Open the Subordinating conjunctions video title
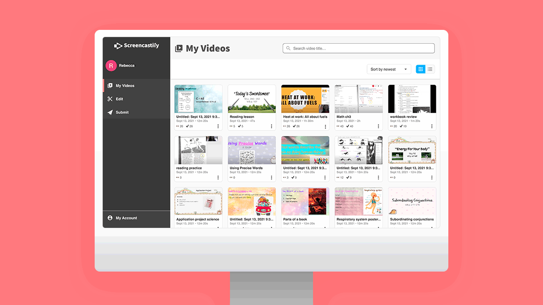543x305 pixels. pyautogui.click(x=412, y=219)
